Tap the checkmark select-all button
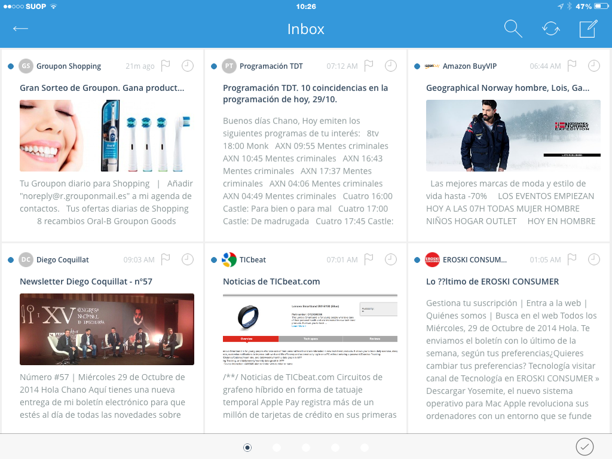Viewport: 612px width, 459px height. click(x=585, y=447)
